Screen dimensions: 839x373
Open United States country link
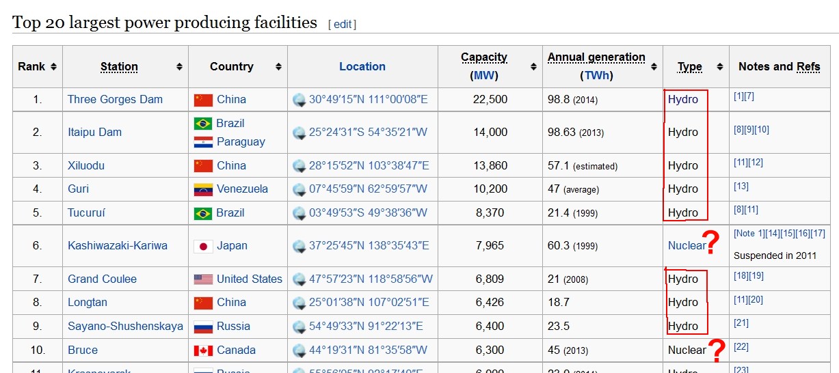pyautogui.click(x=250, y=279)
